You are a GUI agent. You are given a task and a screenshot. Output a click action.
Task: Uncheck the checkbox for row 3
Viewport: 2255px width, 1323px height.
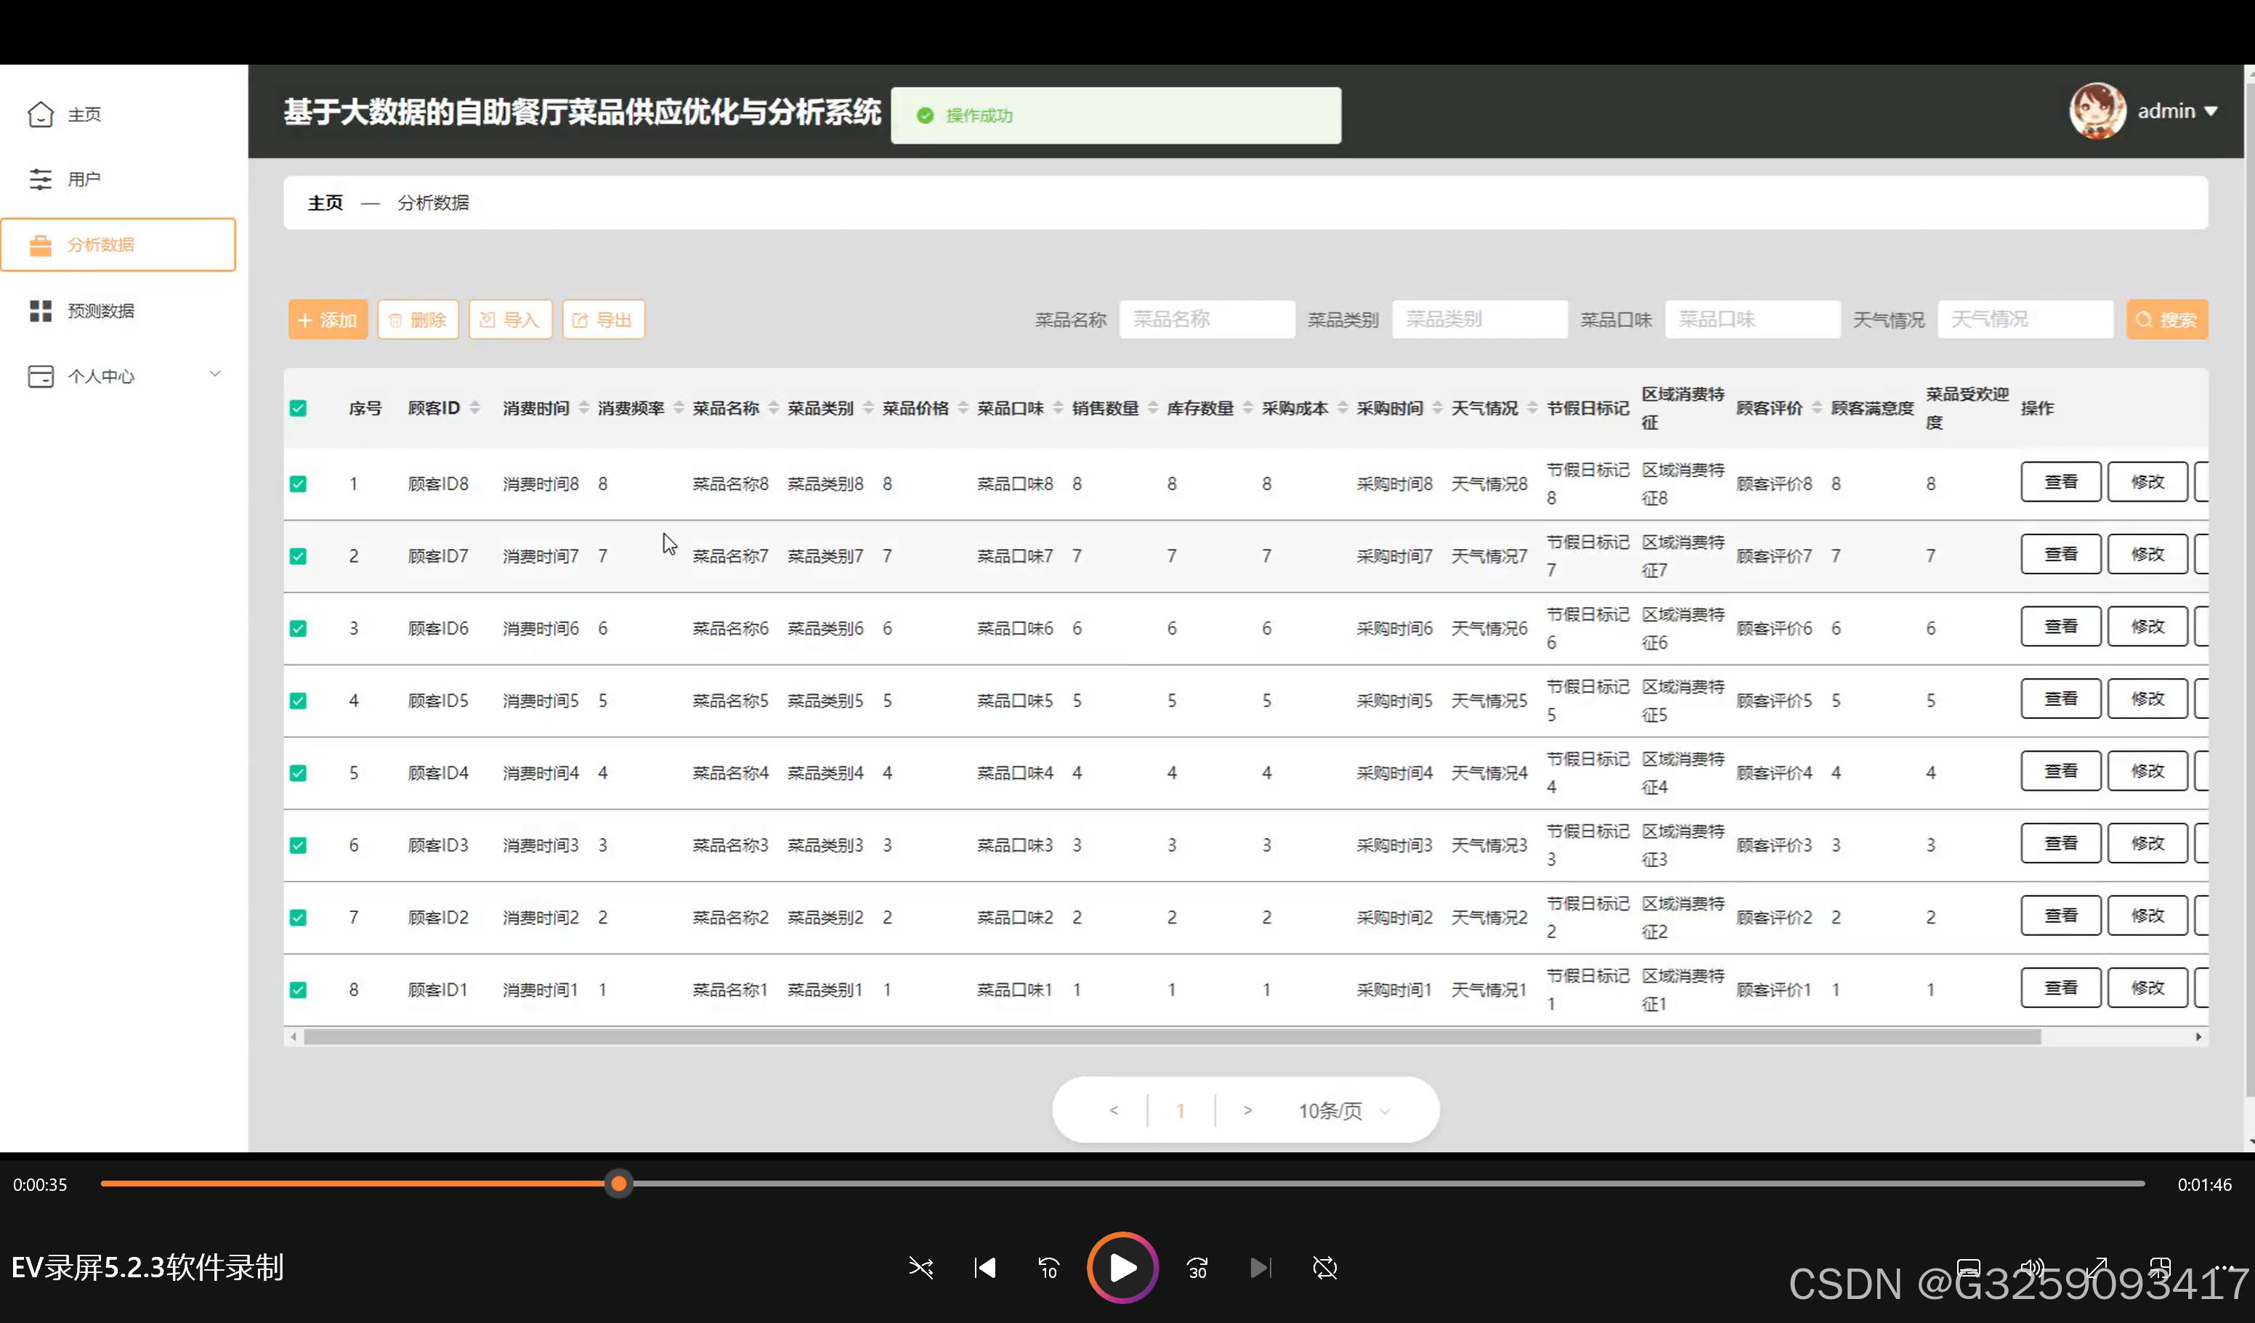click(x=298, y=629)
